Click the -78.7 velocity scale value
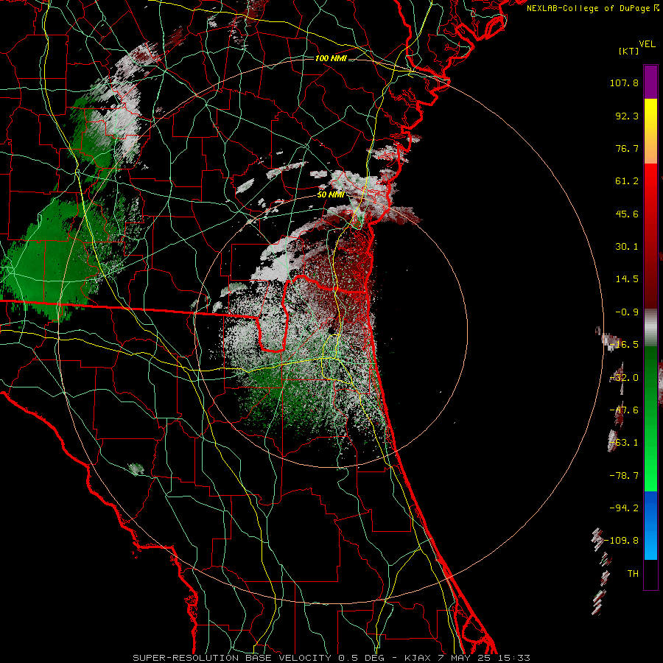The image size is (663, 663). [x=624, y=476]
